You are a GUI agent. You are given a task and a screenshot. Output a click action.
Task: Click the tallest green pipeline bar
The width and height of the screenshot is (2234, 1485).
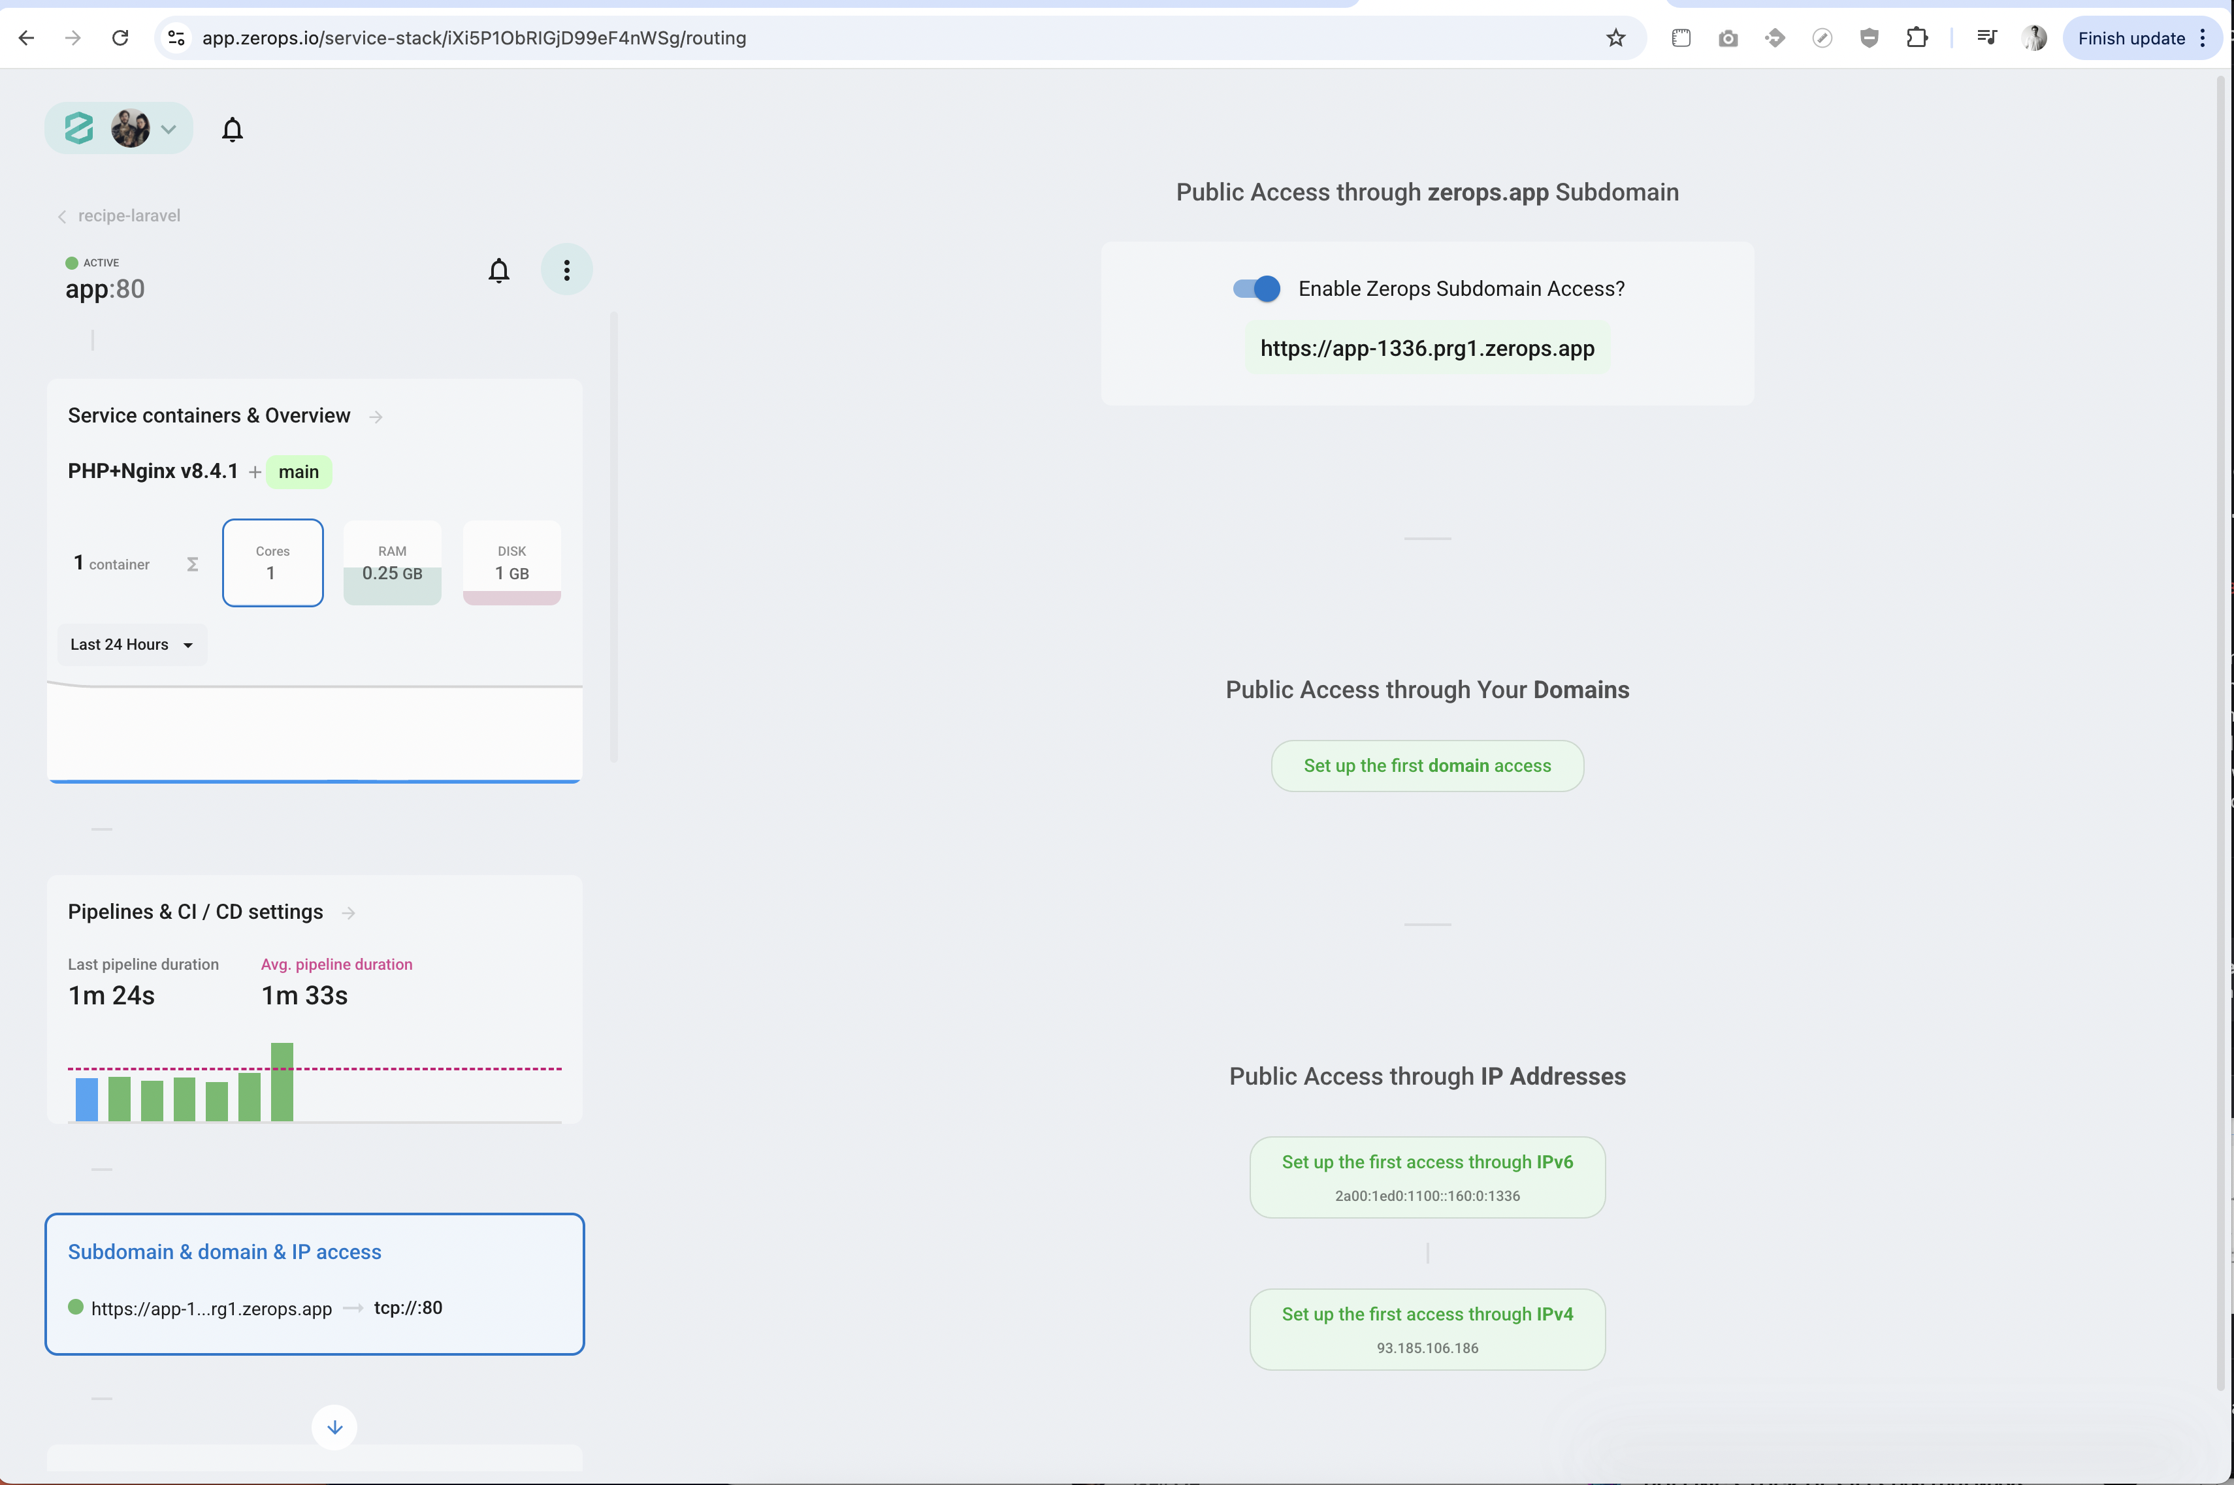[x=282, y=1083]
